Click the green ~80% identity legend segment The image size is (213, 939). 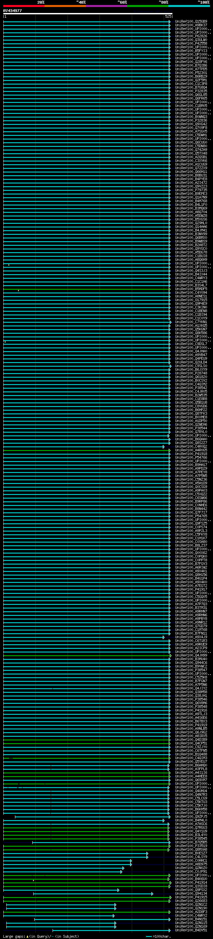tap(148, 6)
